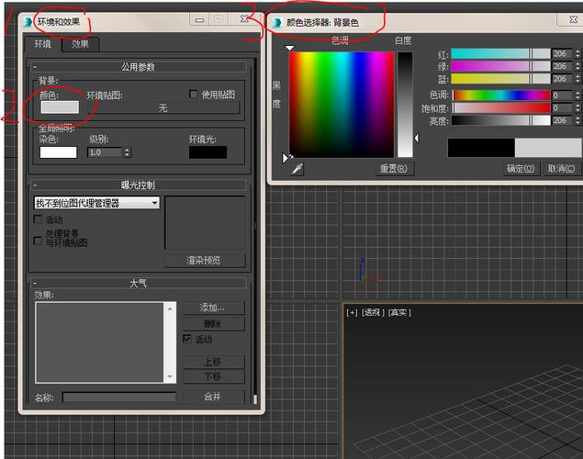Switch to the 效果 tab
Screen dimensions: 583x459
tap(81, 44)
